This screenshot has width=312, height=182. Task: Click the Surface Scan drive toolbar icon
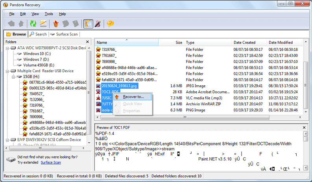(x=43, y=24)
